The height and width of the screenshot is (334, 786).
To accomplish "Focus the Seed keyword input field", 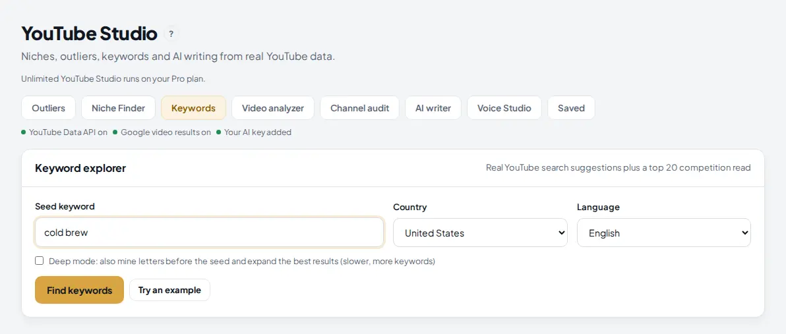I will point(210,233).
